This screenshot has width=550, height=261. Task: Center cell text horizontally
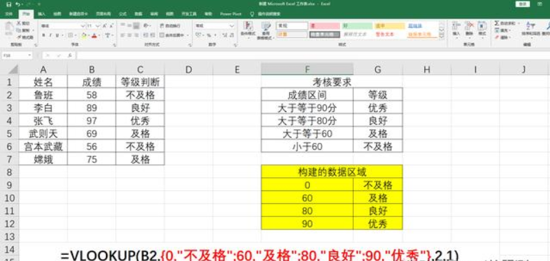pyautogui.click(x=129, y=35)
